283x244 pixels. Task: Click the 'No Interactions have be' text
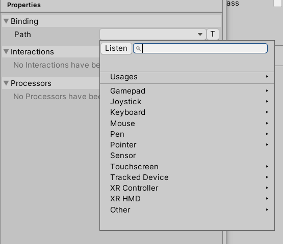tap(57, 65)
